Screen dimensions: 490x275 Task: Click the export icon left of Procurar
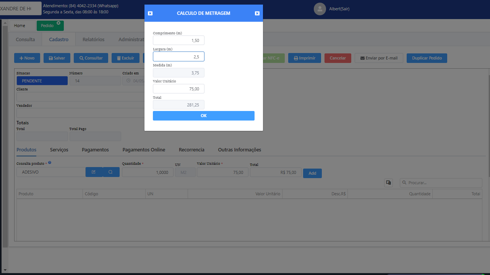pyautogui.click(x=388, y=183)
